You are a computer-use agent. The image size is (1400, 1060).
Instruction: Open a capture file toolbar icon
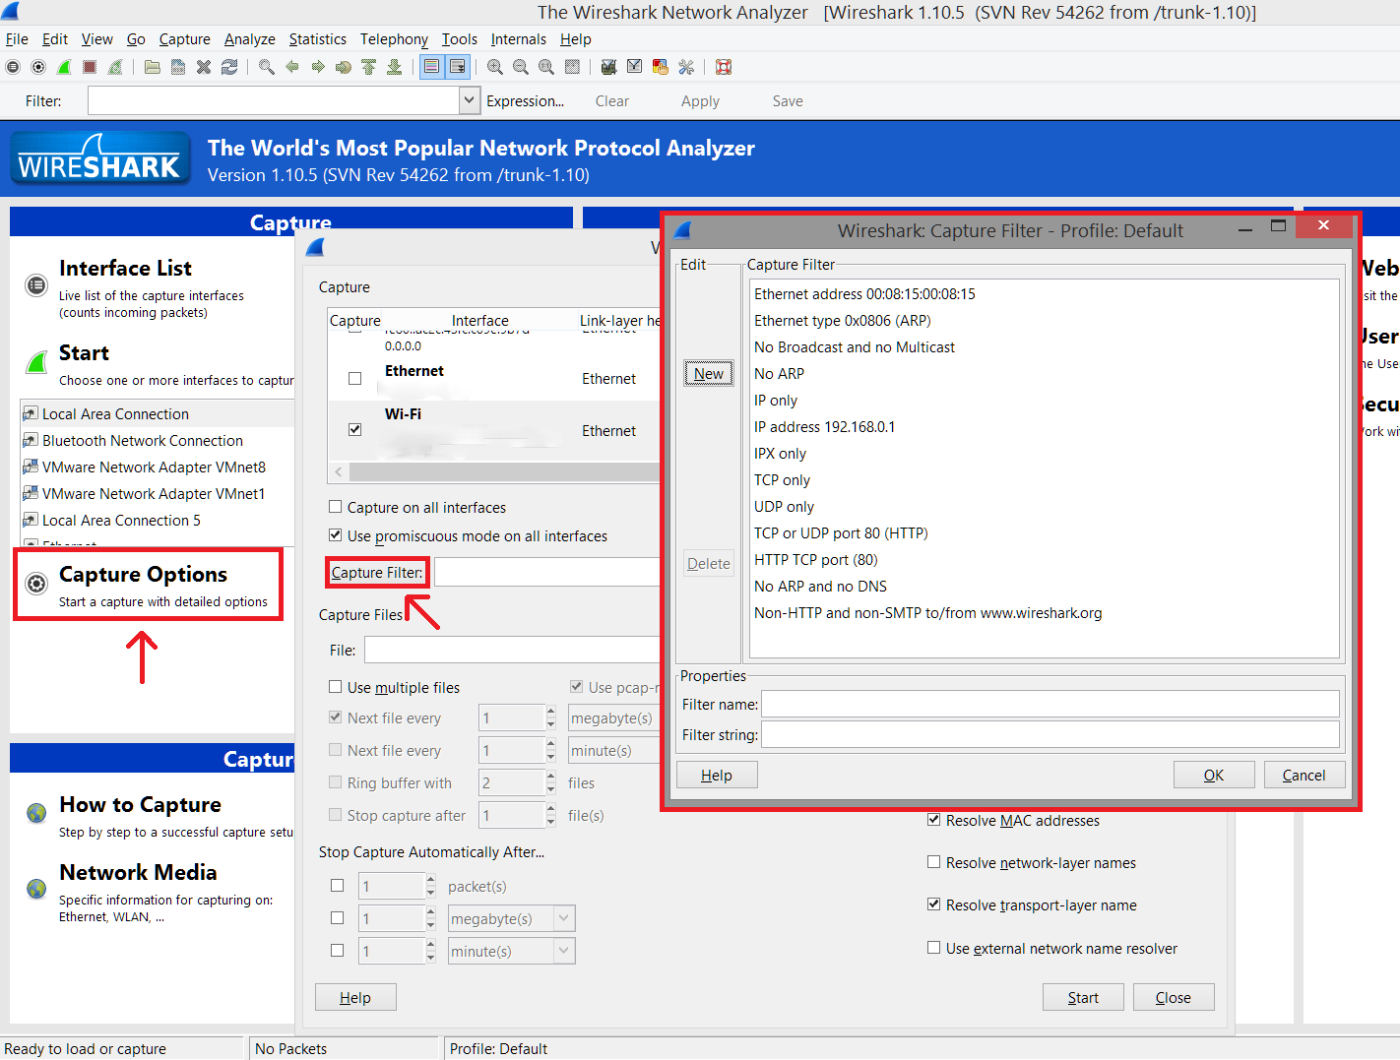tap(153, 67)
